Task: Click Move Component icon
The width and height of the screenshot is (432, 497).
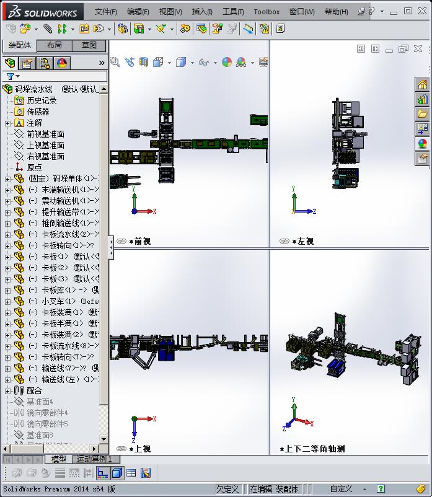Action: click(99, 29)
